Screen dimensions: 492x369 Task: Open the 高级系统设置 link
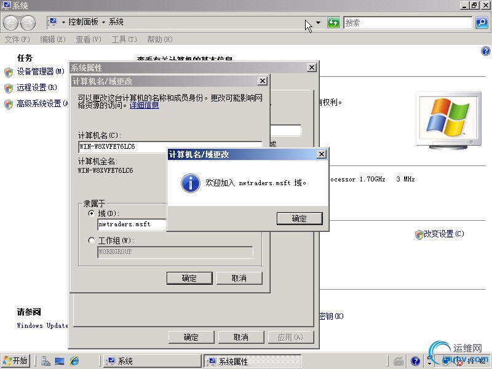tap(42, 103)
